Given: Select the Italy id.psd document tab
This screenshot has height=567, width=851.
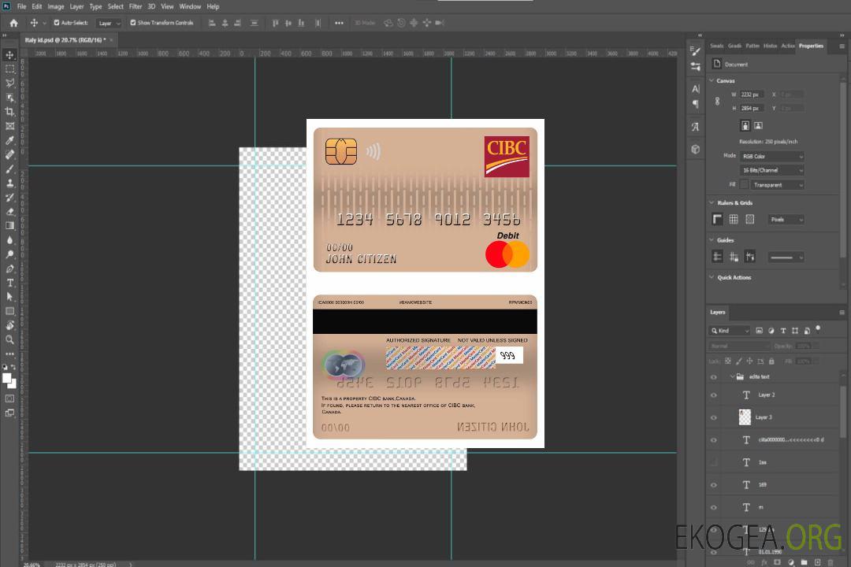Looking at the screenshot, I should coord(65,40).
